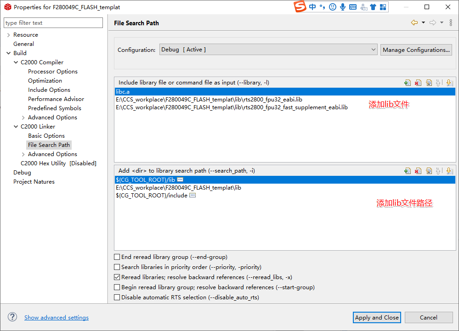Enable Disable automatic RTS selection
The height and width of the screenshot is (331, 459).
(x=117, y=297)
